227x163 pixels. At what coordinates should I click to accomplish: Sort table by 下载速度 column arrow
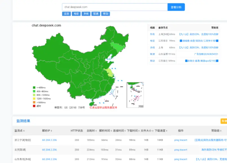click(x=167, y=131)
